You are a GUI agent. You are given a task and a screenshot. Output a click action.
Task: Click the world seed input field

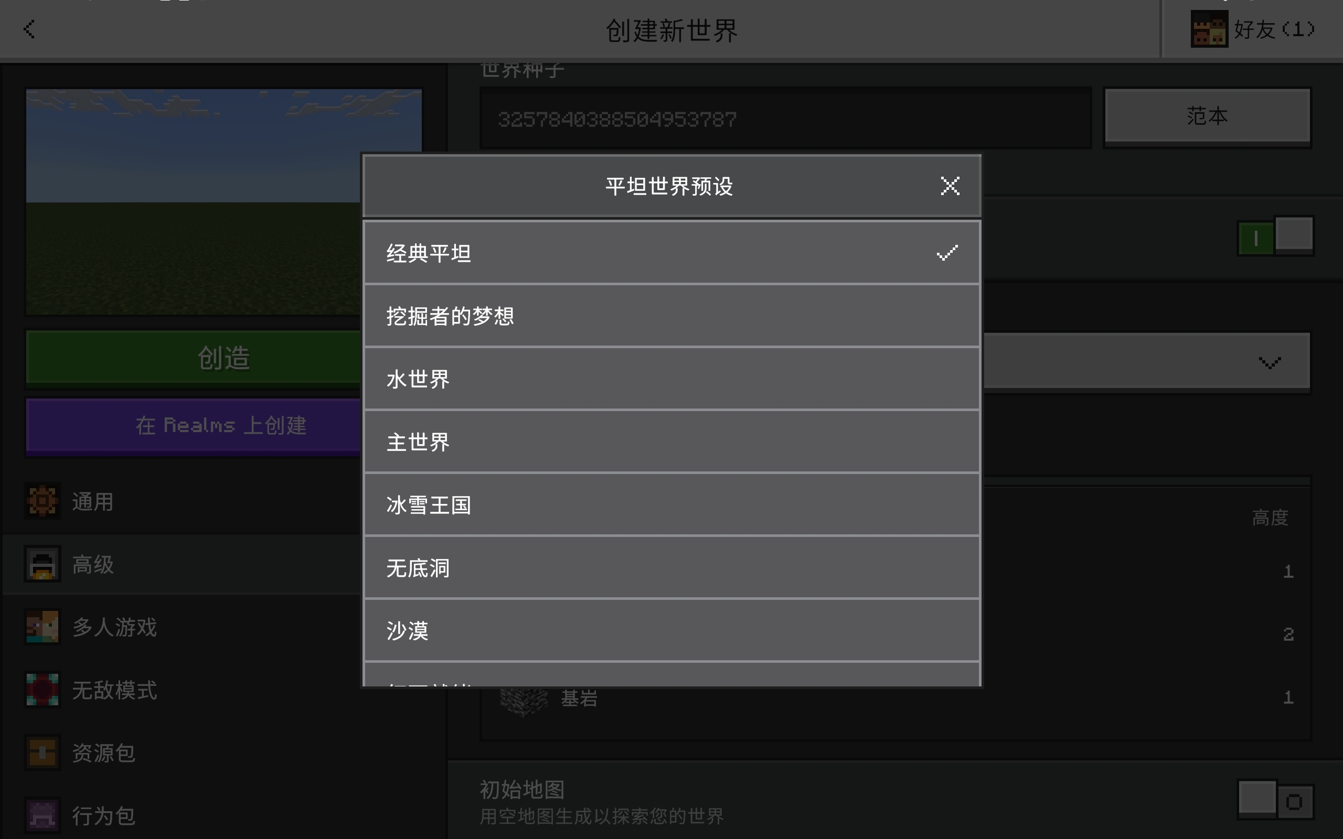click(x=785, y=118)
